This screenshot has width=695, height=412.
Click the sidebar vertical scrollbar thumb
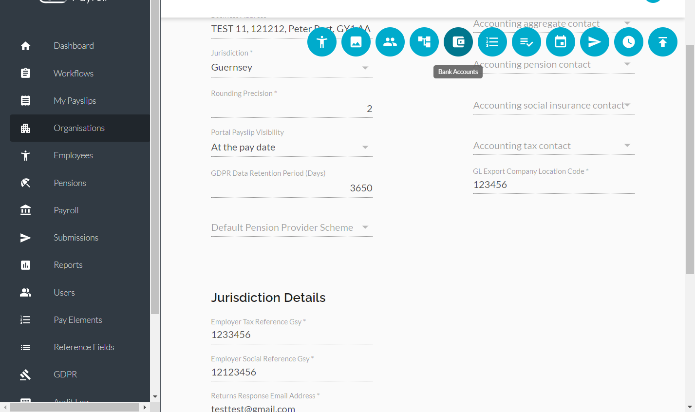point(155,157)
